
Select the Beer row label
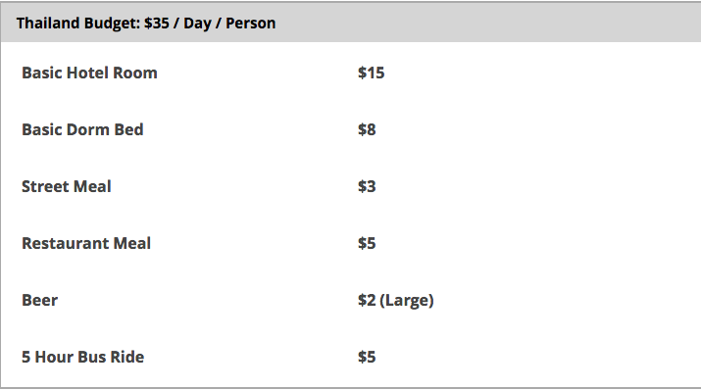40,300
